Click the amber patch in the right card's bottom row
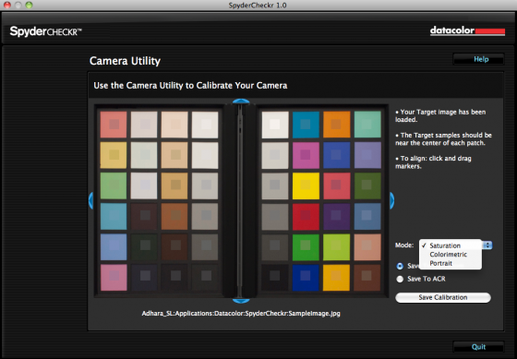Image resolution: width=517 pixels, height=359 pixels. (336, 278)
